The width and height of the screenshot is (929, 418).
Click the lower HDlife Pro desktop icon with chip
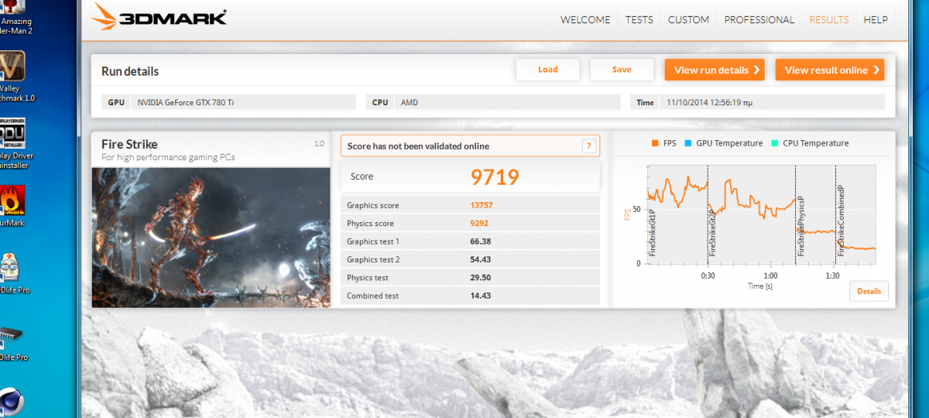pos(13,342)
